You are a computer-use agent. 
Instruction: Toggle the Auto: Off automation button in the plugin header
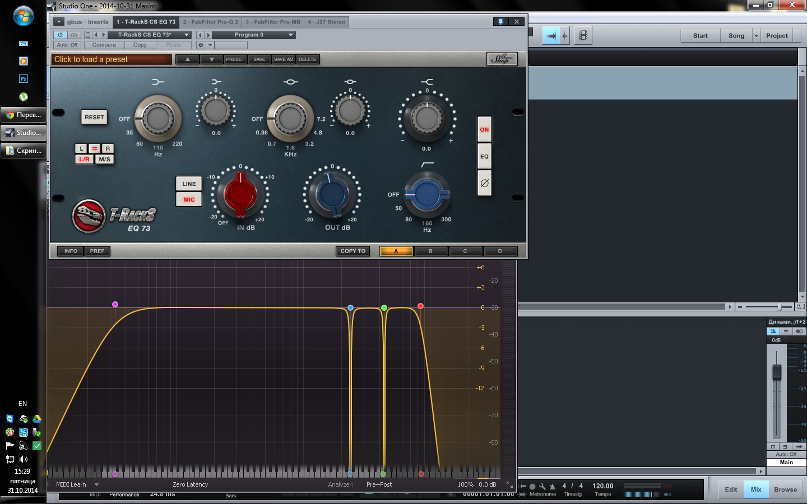pyautogui.click(x=67, y=45)
